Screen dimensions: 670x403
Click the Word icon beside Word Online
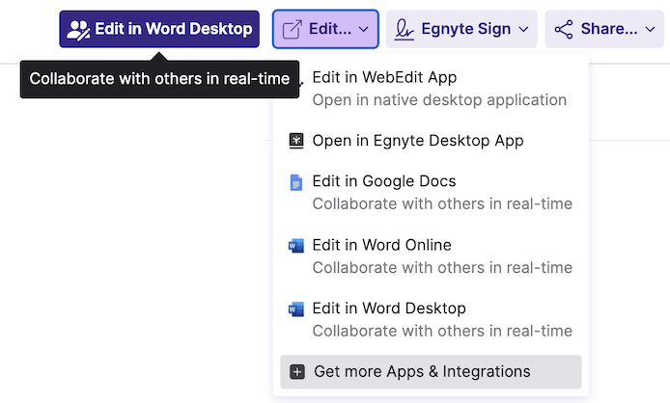[x=296, y=246]
